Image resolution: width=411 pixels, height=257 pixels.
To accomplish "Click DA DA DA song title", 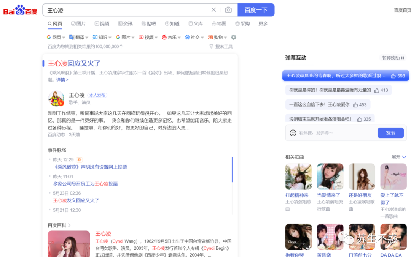I will (391, 255).
